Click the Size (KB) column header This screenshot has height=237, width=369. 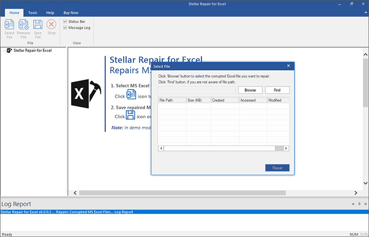(199, 100)
